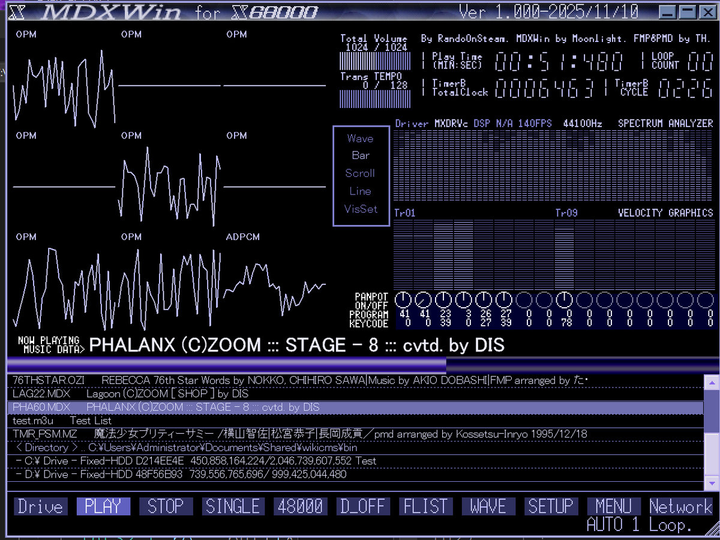Click the Total Volume level bar
This screenshot has height=540, width=720.
375,62
